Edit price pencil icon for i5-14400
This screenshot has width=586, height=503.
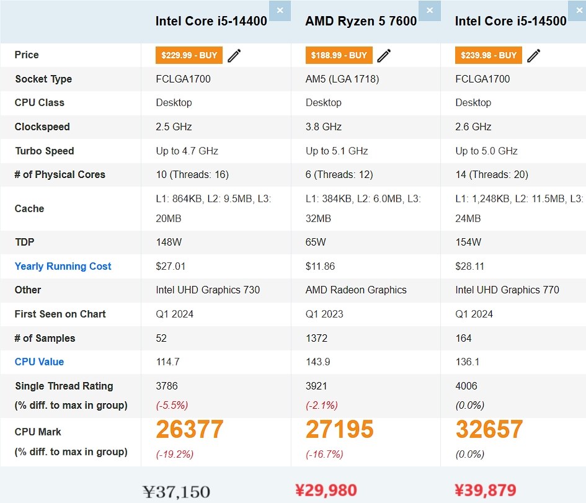pos(234,55)
